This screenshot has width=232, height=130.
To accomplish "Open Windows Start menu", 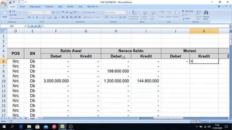I will pos(4,127).
